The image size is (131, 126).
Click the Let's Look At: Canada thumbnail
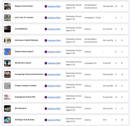click(8, 18)
